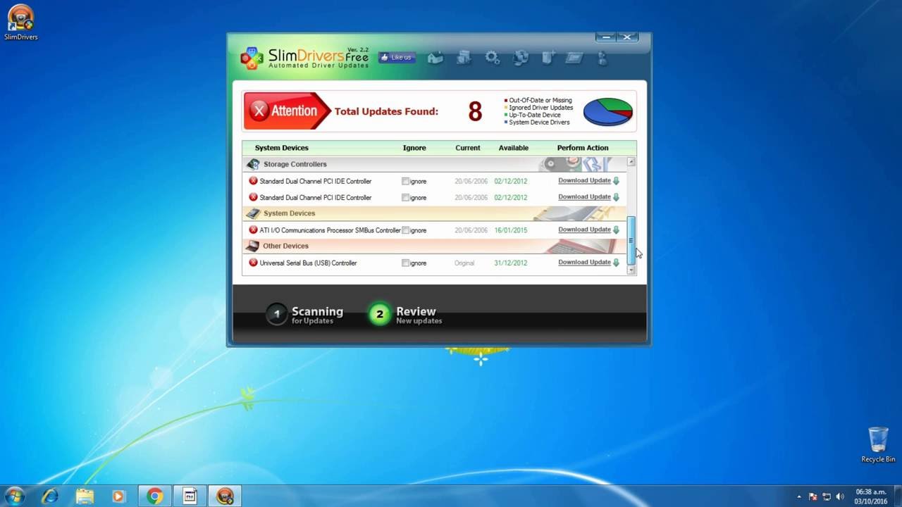This screenshot has height=507, width=902.
Task: Open the Windows Start menu
Action: click(x=14, y=496)
